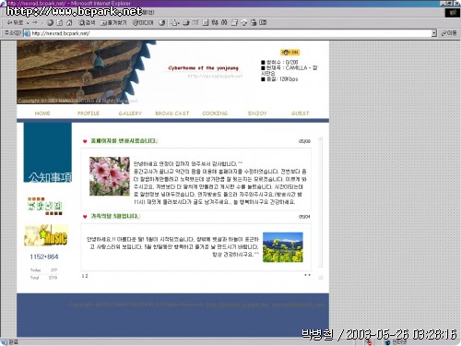Open the 즐겨찾기 favorites pane
The height and width of the screenshot is (346, 461).
tap(113, 23)
